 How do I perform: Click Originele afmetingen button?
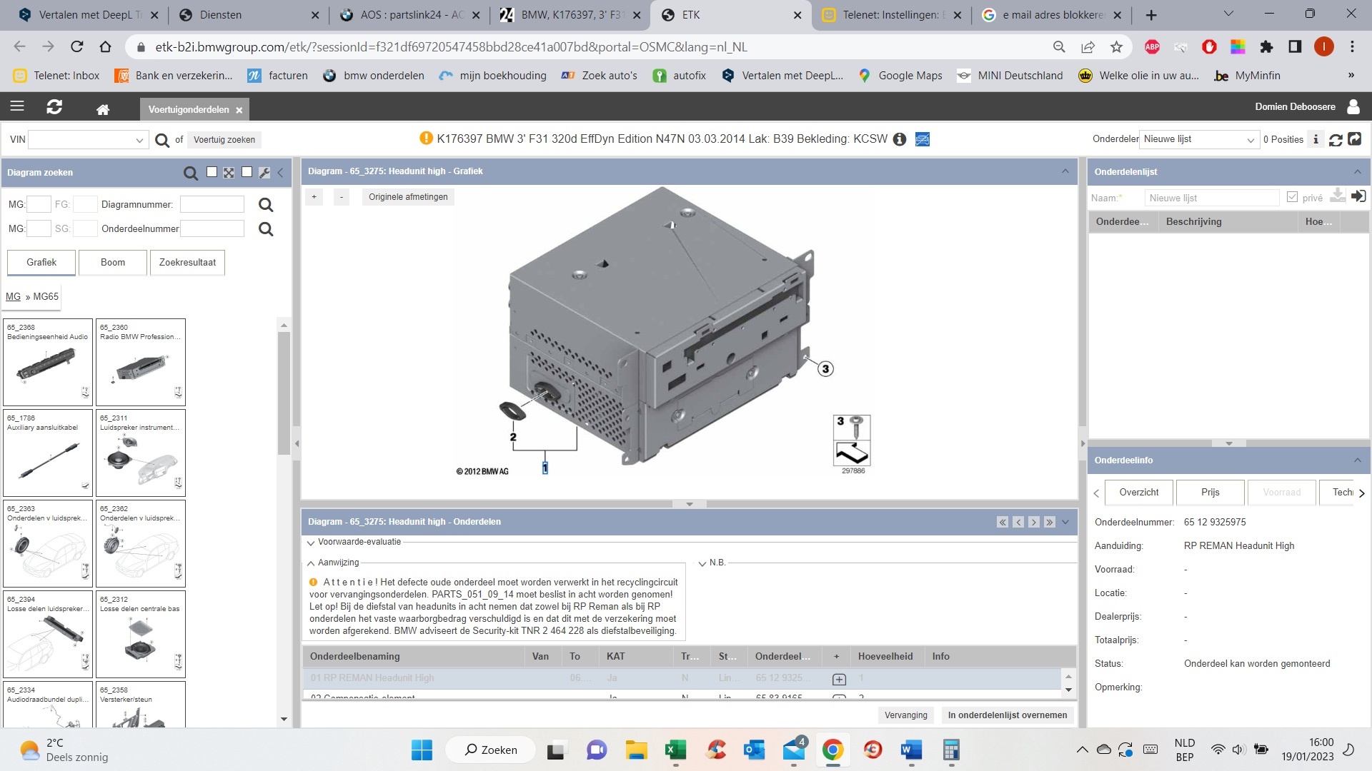click(408, 197)
